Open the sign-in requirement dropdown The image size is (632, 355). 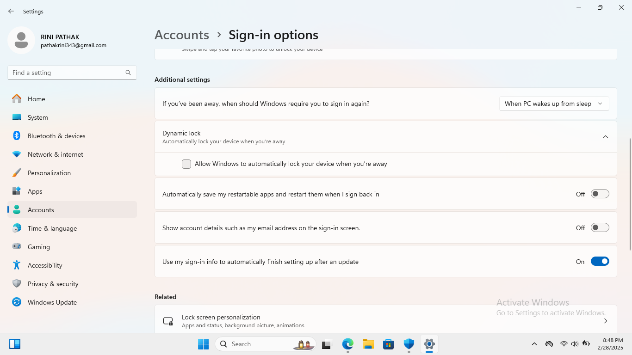click(x=554, y=104)
